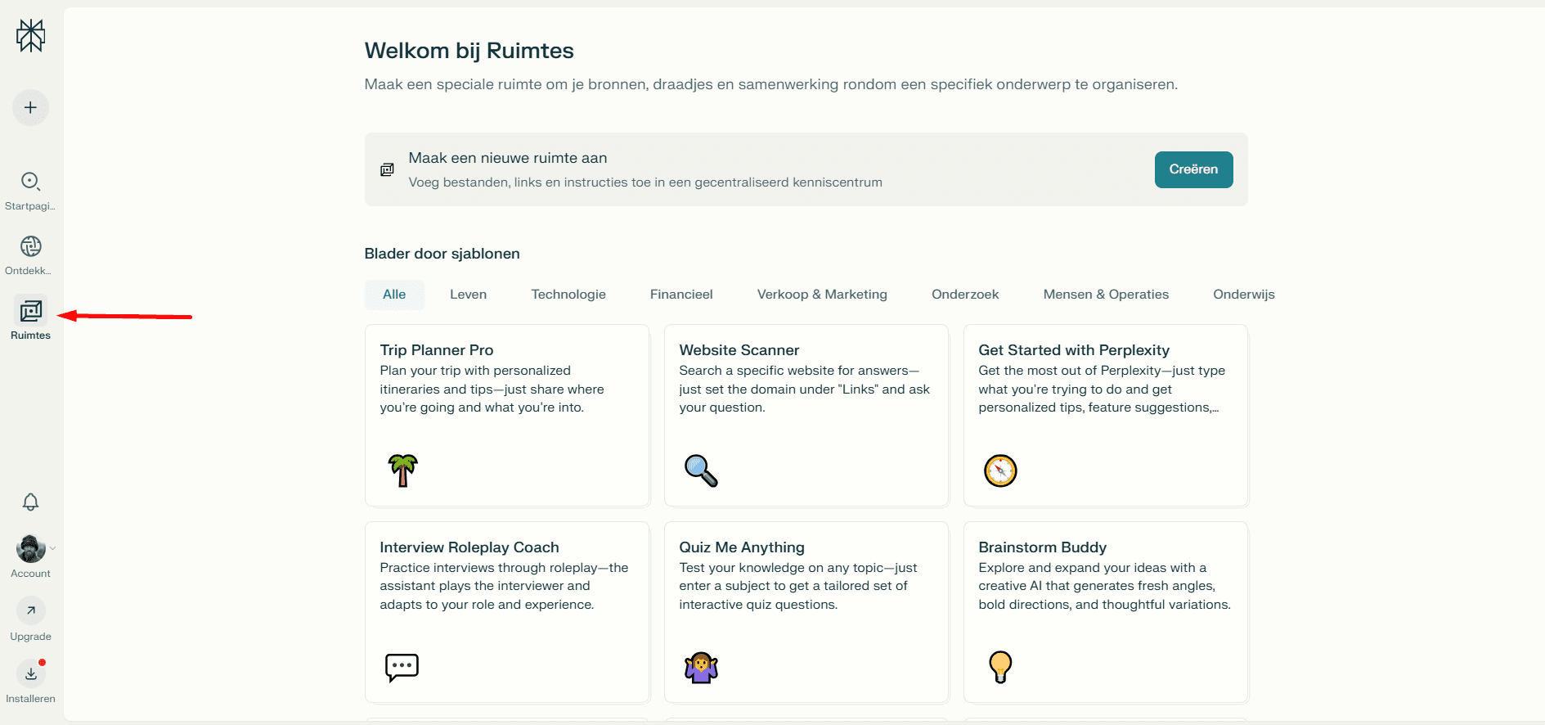Select the Alle template tab
Screen dimensions: 1545x725
(394, 295)
